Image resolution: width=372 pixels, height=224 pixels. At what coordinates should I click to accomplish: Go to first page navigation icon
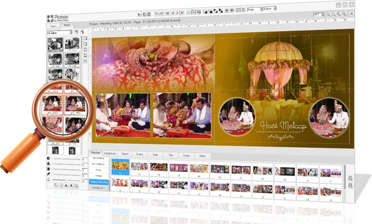tap(167, 13)
